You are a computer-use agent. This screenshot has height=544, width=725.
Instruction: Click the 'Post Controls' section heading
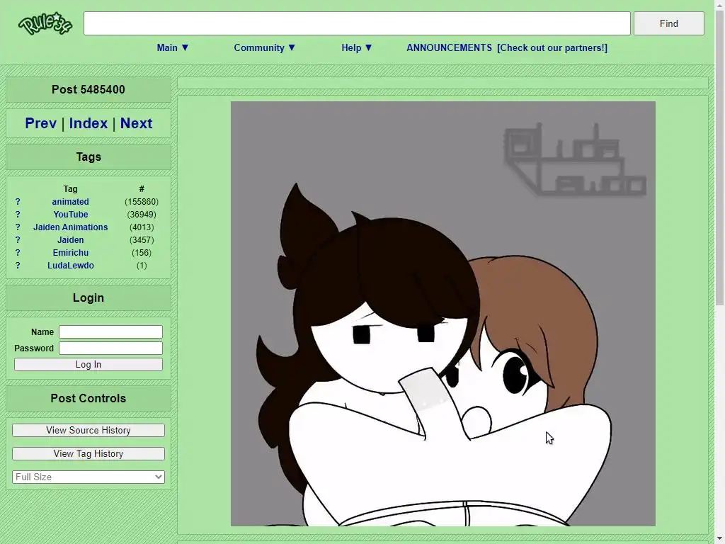click(89, 398)
